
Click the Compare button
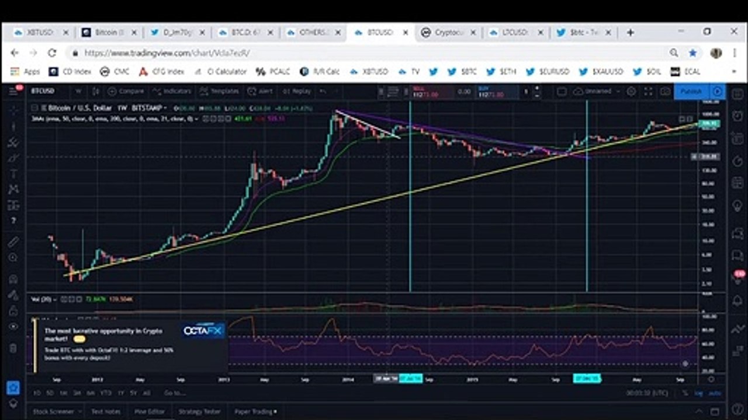(x=126, y=91)
